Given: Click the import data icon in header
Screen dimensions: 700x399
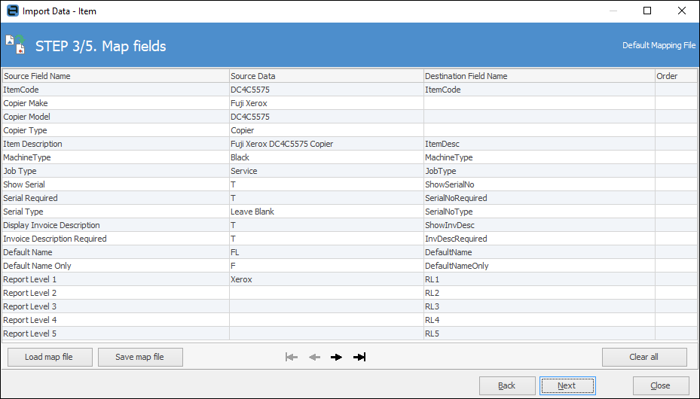Looking at the screenshot, I should (16, 44).
